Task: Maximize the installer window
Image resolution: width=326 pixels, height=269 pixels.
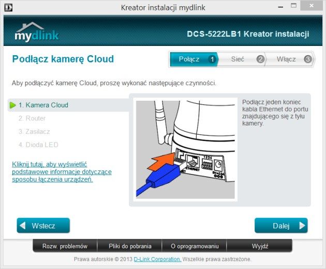Action: (293, 6)
